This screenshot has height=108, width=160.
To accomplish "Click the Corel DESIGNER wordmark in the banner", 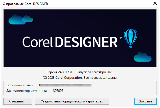I will [x=70, y=42].
